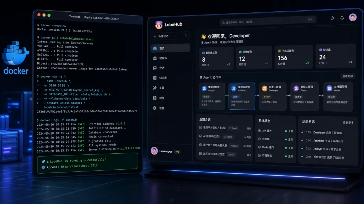Click the docker logs -f lobehub line

tap(57, 120)
